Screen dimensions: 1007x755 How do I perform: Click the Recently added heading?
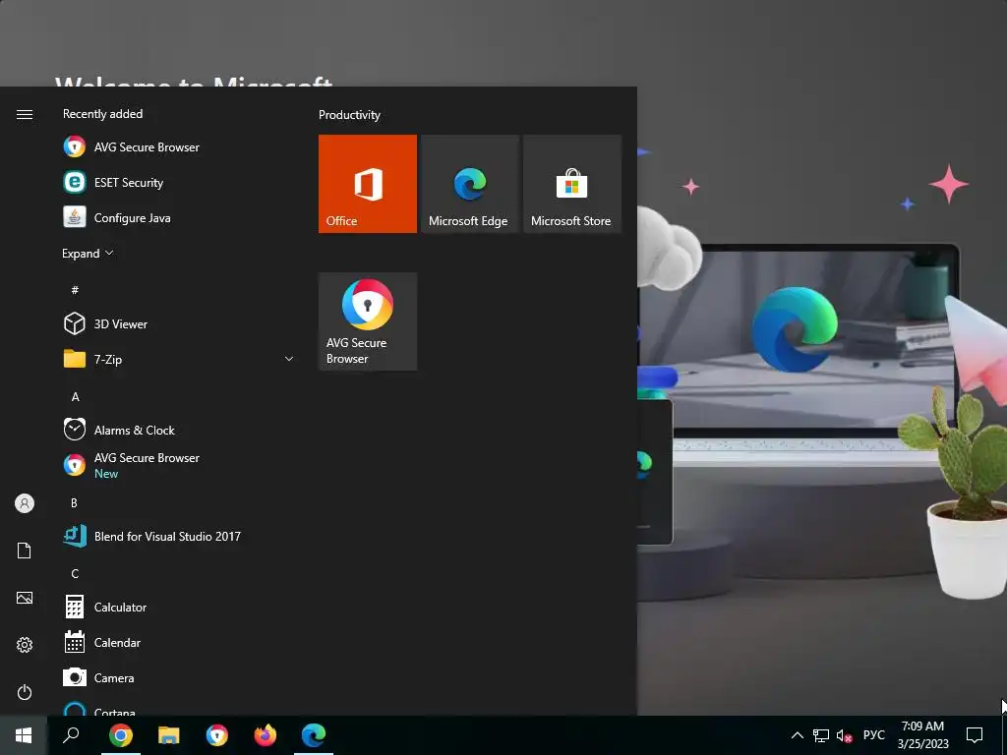(102, 114)
